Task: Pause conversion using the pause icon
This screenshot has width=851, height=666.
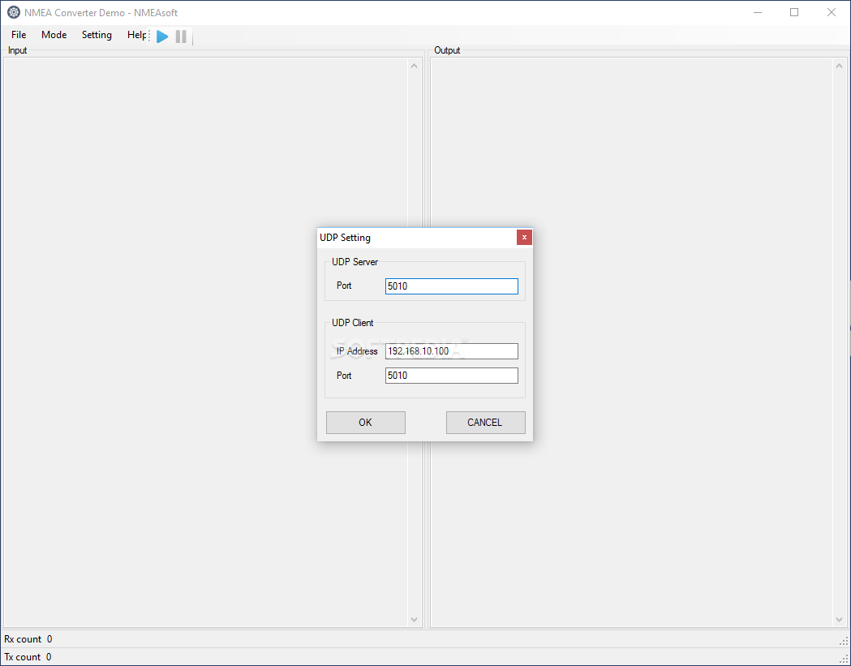Action: coord(181,37)
